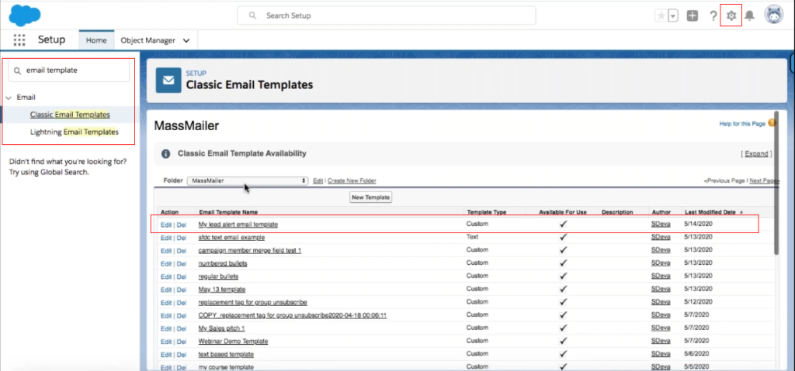This screenshot has height=371, width=795.
Task: Edit the regular bullets template
Action: pos(166,277)
